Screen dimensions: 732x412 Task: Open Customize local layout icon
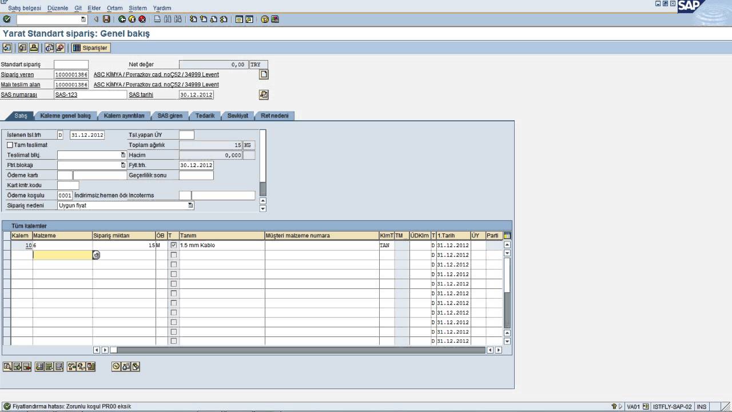(275, 19)
